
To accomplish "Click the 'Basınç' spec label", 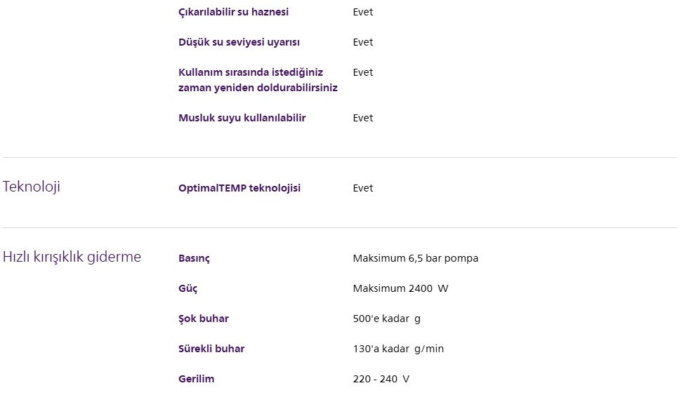I will (194, 258).
